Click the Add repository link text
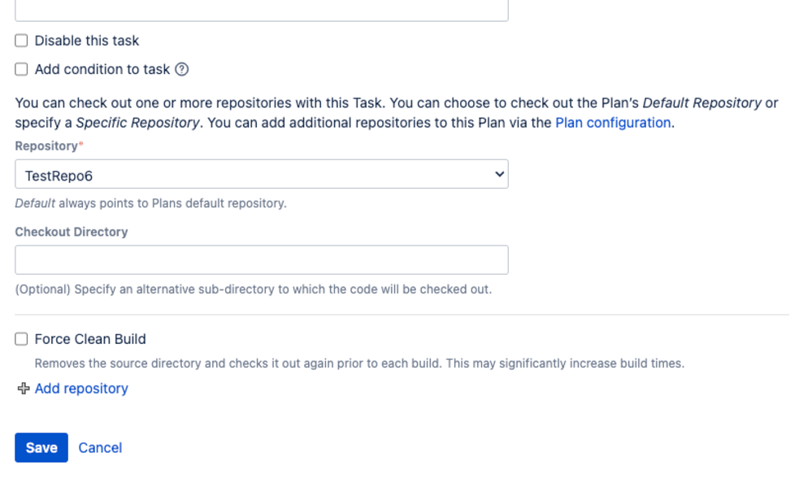 point(81,388)
